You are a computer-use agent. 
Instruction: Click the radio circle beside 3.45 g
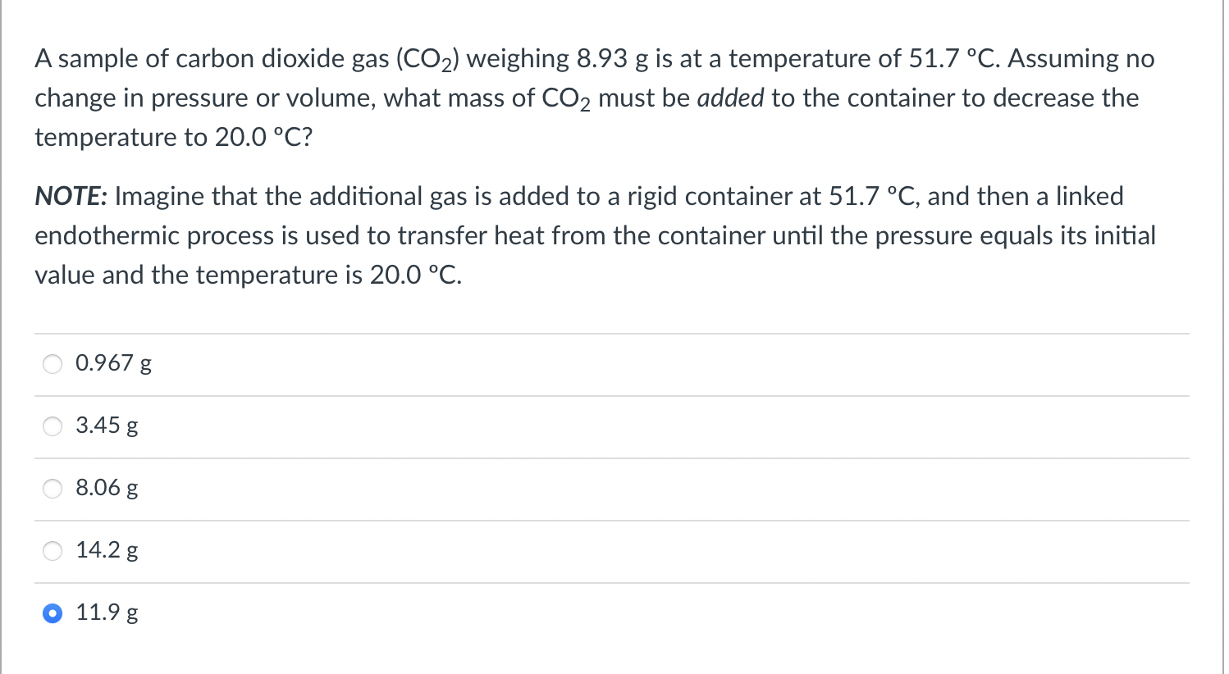pos(52,426)
